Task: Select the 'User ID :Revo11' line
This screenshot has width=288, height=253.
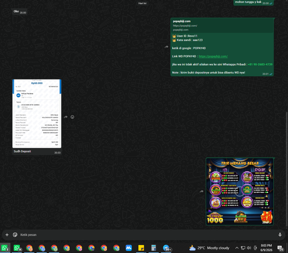Action: (185, 36)
